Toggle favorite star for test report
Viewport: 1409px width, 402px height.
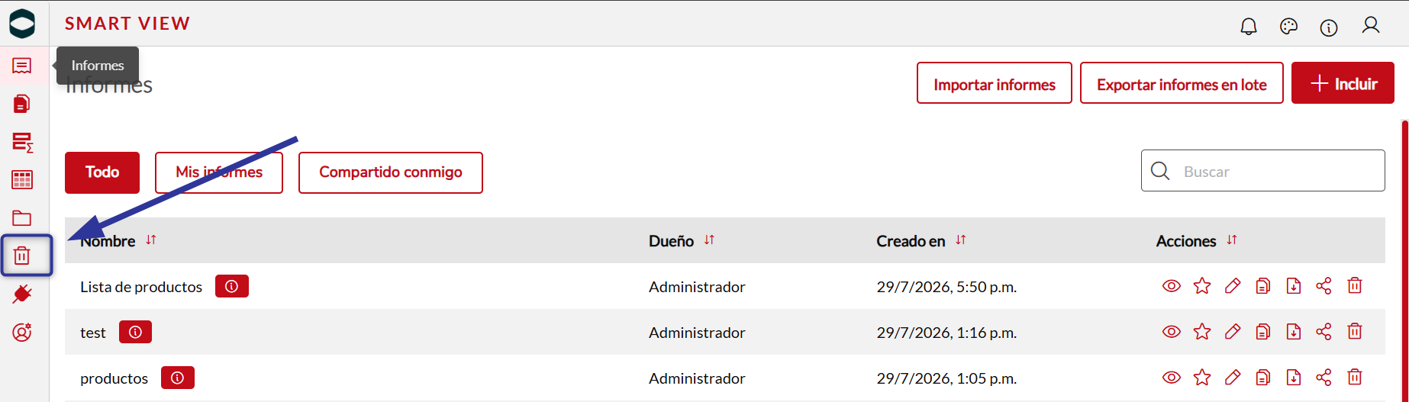pyautogui.click(x=1202, y=332)
